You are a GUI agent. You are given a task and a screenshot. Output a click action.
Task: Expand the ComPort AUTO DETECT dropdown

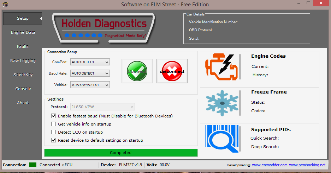(x=90, y=62)
